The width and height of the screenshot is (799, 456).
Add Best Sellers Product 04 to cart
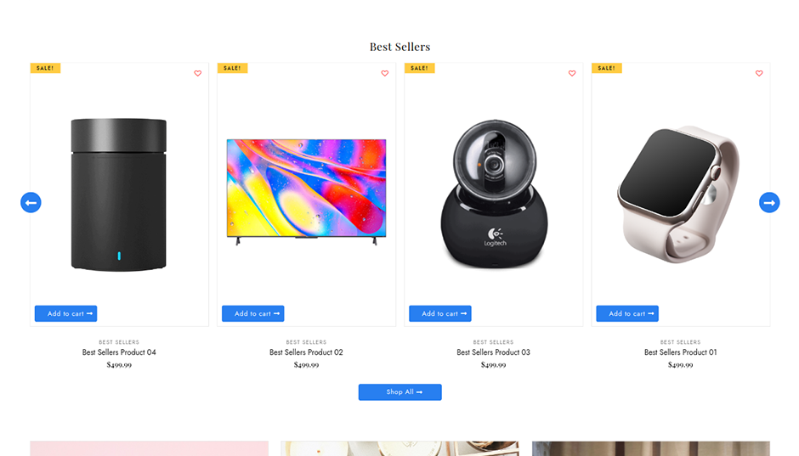coord(65,313)
